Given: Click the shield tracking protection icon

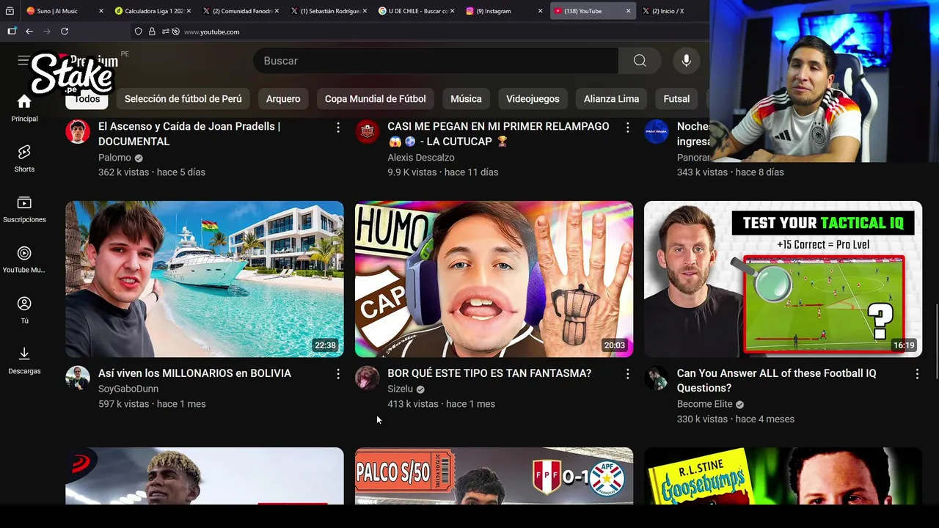Looking at the screenshot, I should (x=139, y=32).
